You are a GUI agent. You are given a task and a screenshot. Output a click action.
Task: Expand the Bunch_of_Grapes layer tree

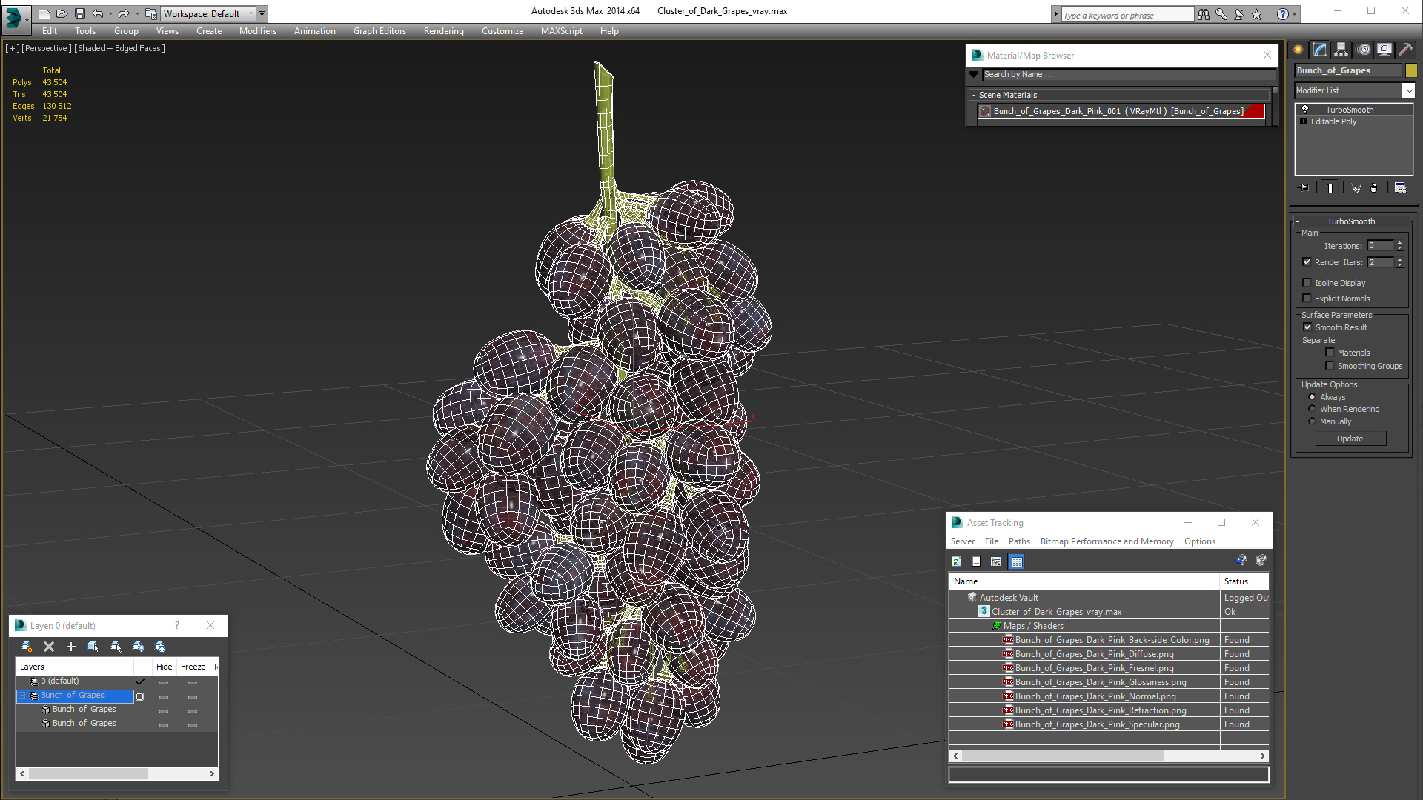tap(22, 696)
